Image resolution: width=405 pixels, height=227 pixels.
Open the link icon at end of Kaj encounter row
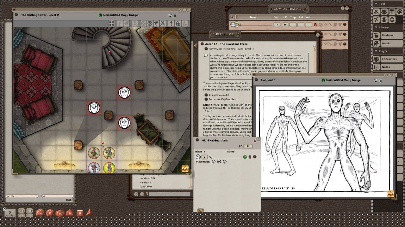tap(255, 157)
